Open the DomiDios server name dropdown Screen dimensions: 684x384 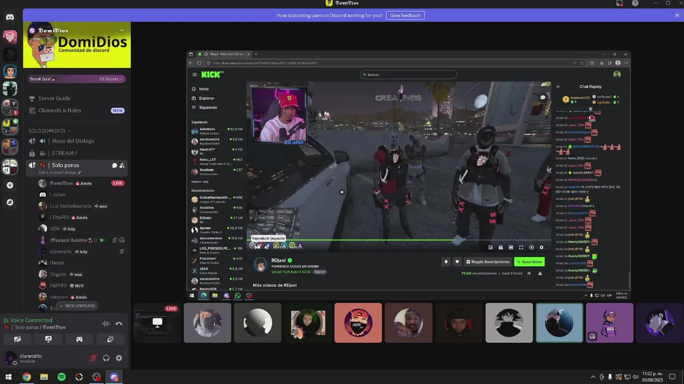[122, 30]
